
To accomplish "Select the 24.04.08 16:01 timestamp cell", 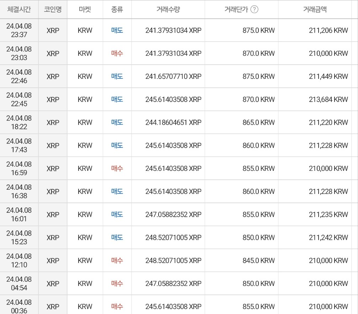I will click(19, 215).
